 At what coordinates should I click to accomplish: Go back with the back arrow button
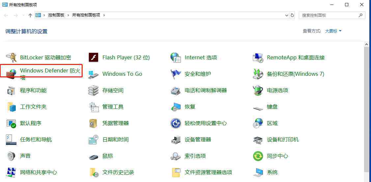(x=6, y=15)
